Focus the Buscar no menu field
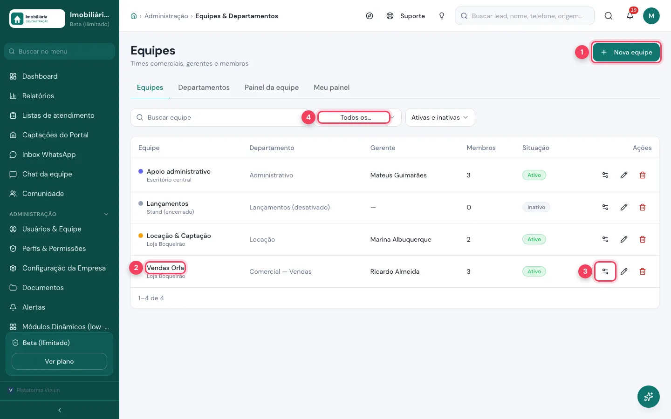The width and height of the screenshot is (671, 419). (59, 51)
